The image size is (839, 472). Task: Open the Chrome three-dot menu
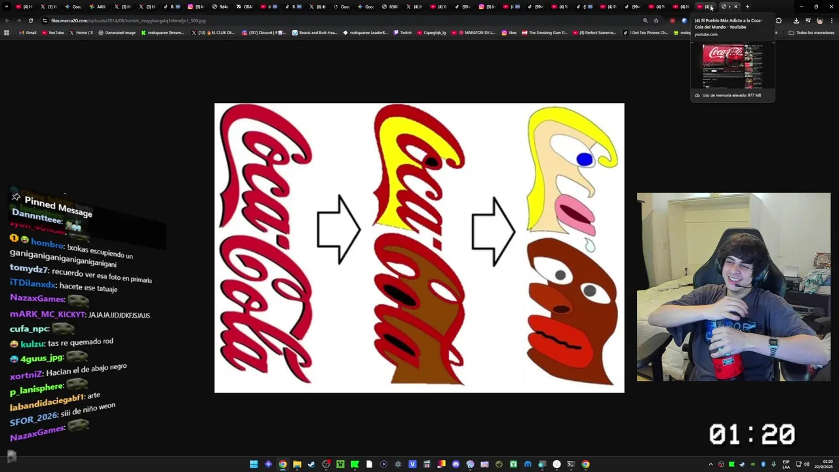(x=832, y=20)
